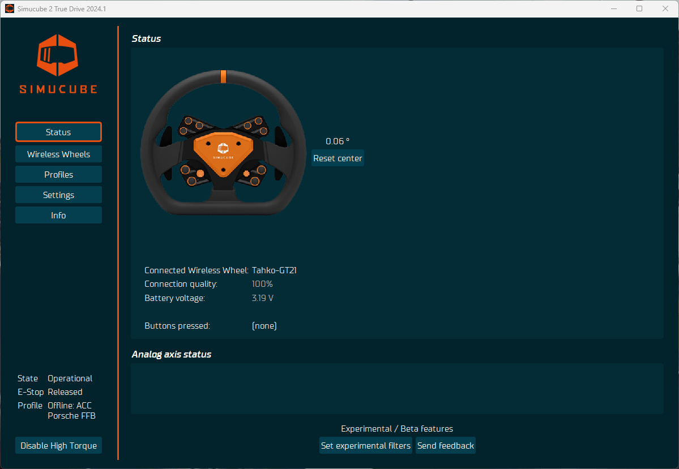The image size is (679, 469).
Task: Click the Tahko-GT21 connected wheel name
Action: (274, 270)
